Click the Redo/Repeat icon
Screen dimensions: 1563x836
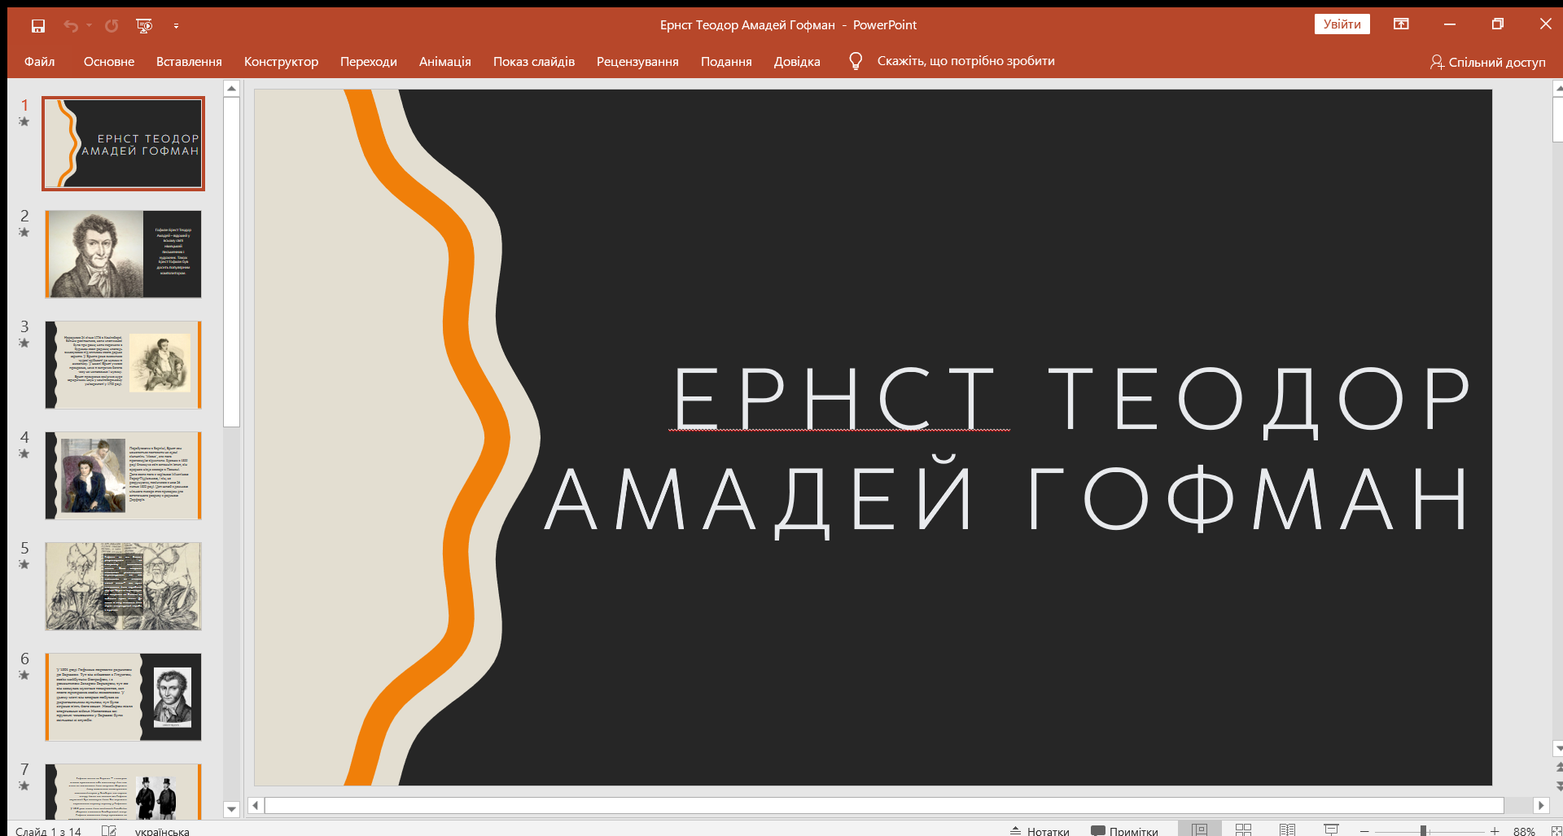coord(112,26)
